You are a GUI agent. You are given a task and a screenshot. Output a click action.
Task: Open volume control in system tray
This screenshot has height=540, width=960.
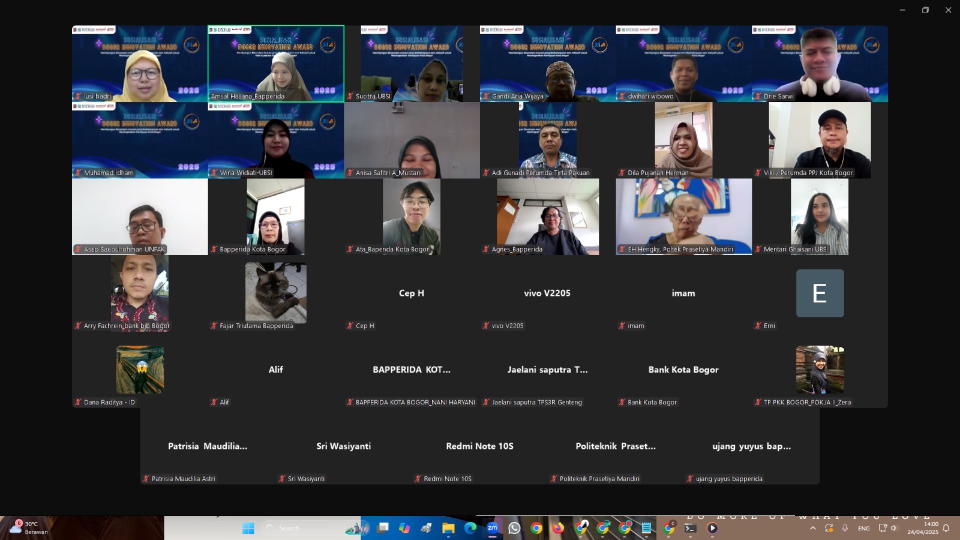pos(894,528)
